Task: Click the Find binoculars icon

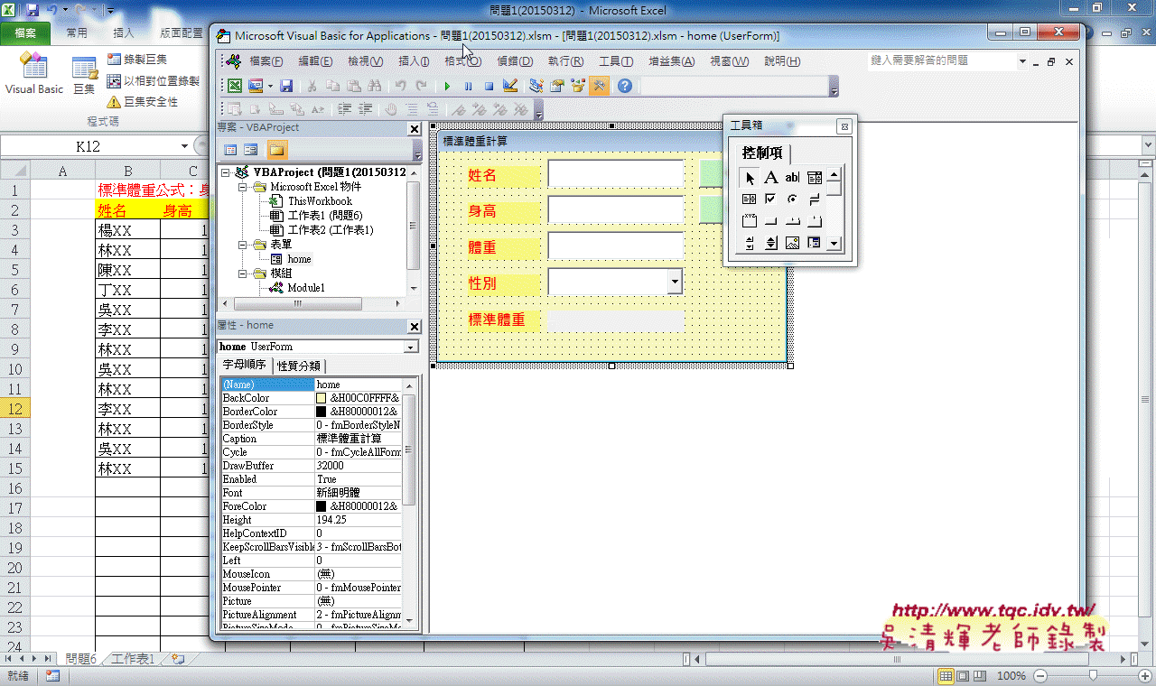Action: point(375,86)
